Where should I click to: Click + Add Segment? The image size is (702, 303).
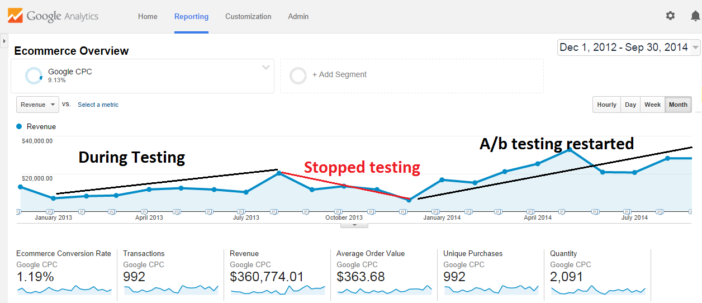pos(339,74)
